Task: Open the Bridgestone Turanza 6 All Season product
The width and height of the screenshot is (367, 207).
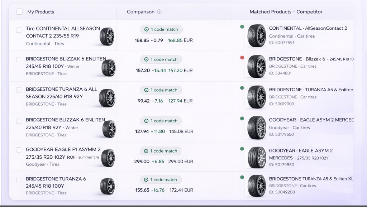Action: [61, 90]
